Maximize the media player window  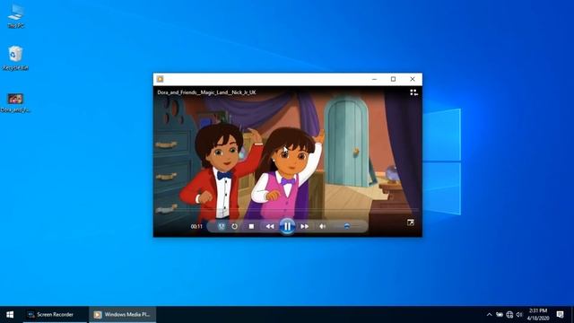(393, 79)
